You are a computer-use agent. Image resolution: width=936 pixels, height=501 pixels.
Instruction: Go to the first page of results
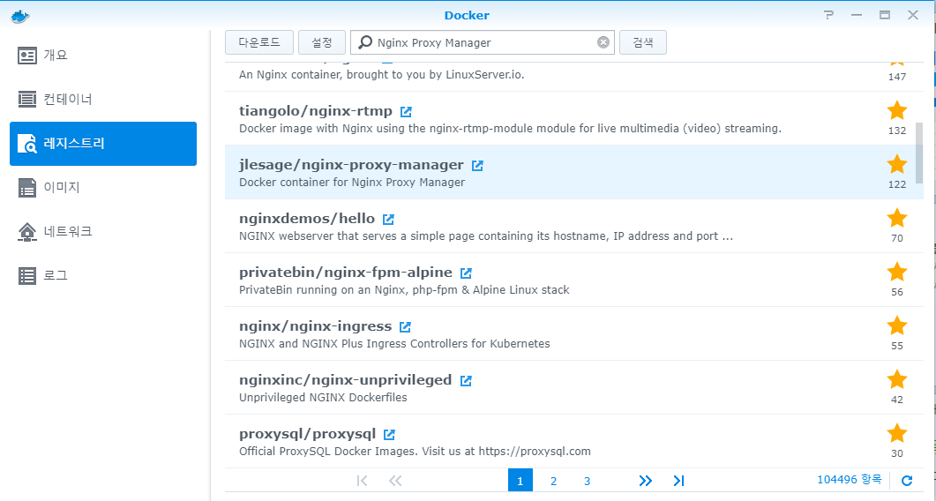click(362, 481)
